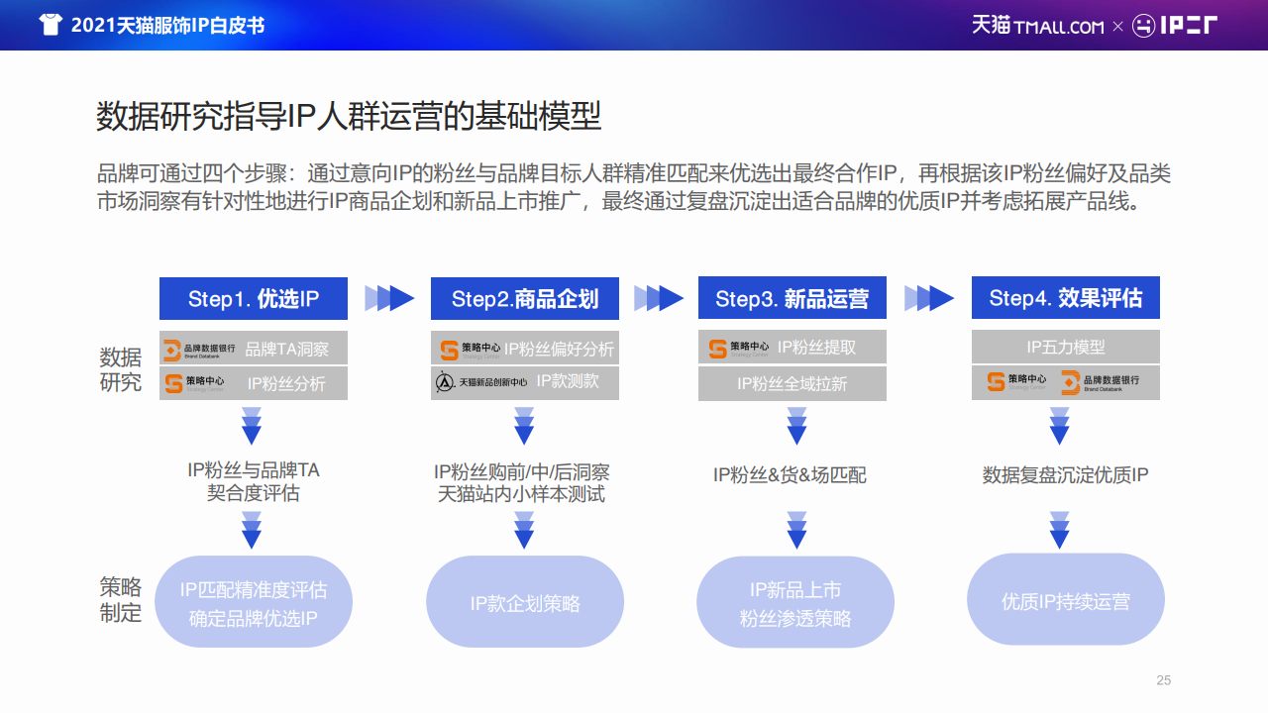Click the 策略中心 logo beside IP粉丝提取

(x=738, y=349)
